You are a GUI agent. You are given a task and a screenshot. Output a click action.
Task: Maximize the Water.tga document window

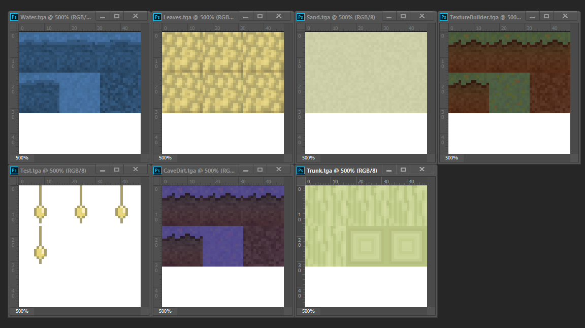click(117, 16)
